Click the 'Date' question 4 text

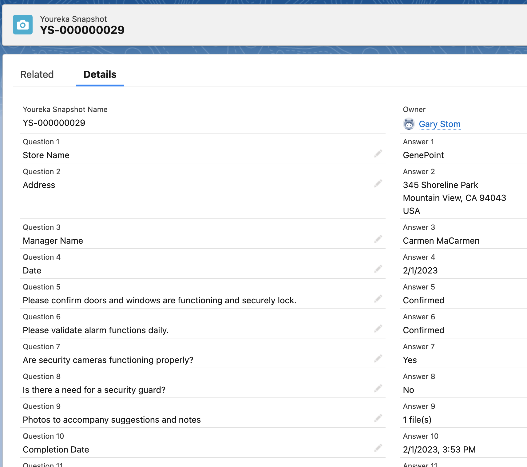click(x=32, y=271)
